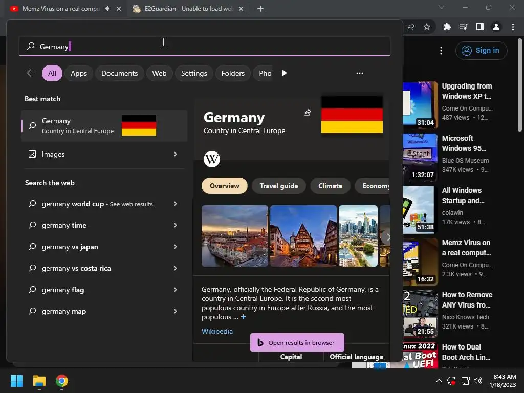Open the volume tray icon
Screen dimensions: 524x393
click(478, 381)
